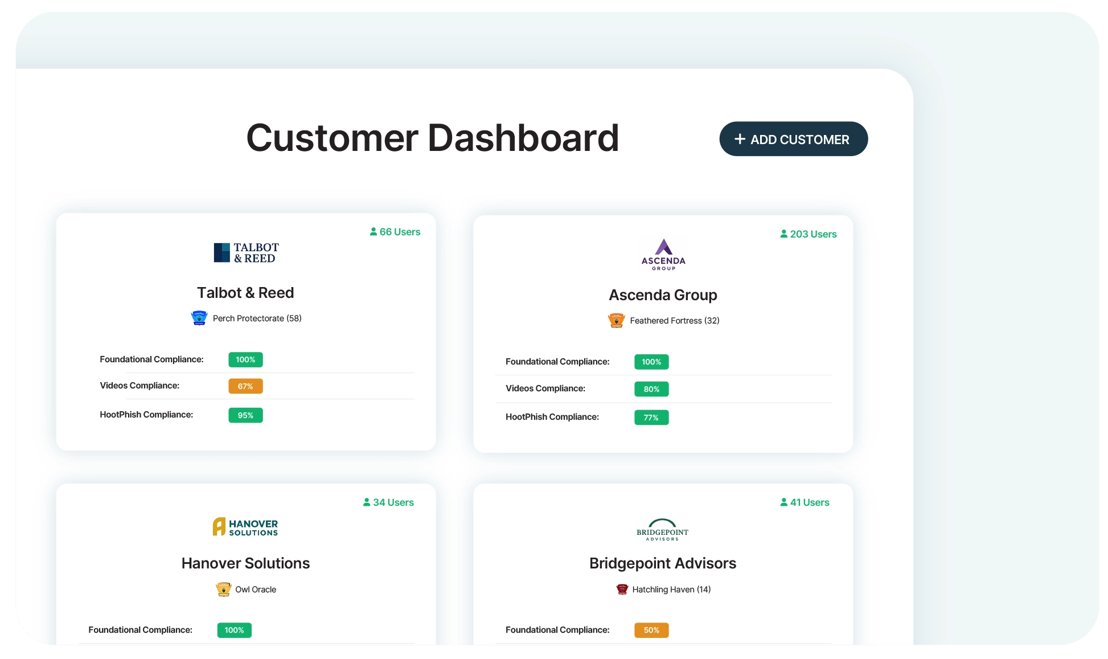Open the Hanover Solutions customer name
This screenshot has width=1108, height=659.
(245, 563)
